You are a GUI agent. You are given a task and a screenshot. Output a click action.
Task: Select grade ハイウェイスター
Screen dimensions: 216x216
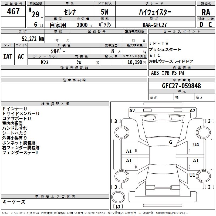(155, 12)
